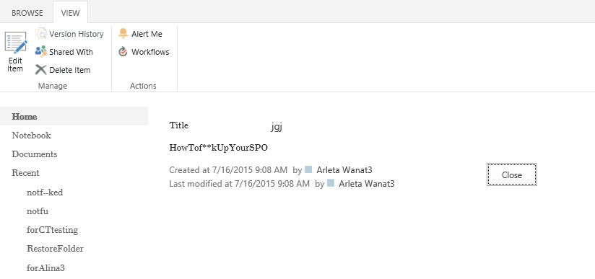Select the Delete Item X icon

pyautogui.click(x=41, y=70)
